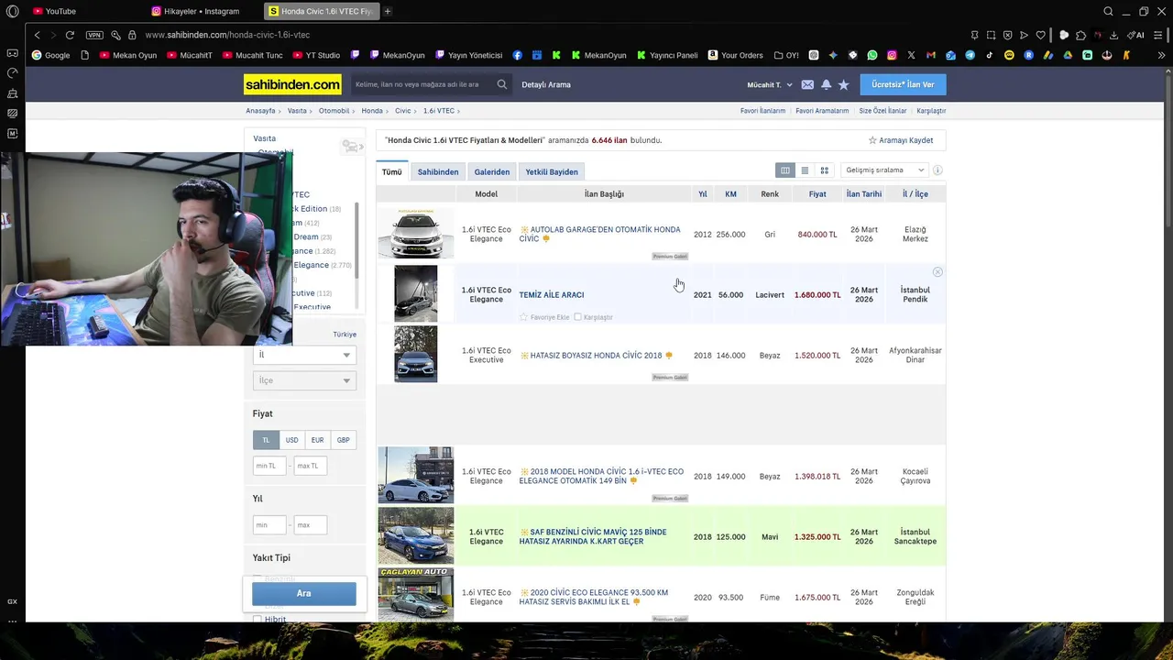This screenshot has width=1173, height=660.
Task: Open Telegram bookmark icon
Action: tap(970, 55)
